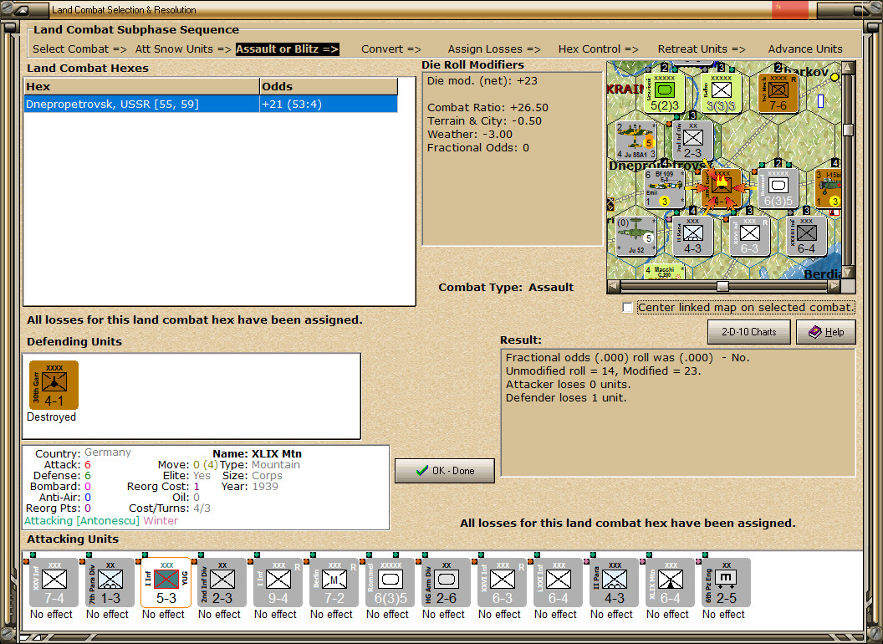
Task: Choose the LXXI Inf 6-4 attacker
Action: (558, 583)
